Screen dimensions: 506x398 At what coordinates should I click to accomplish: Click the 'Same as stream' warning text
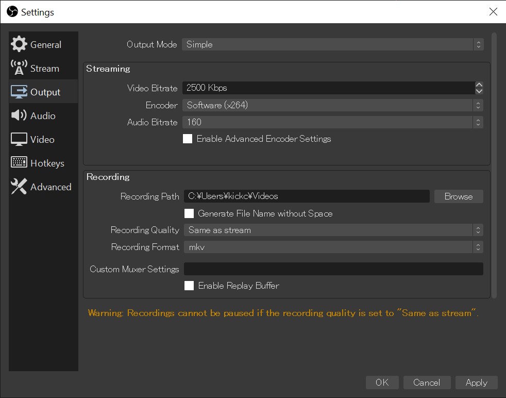pos(283,313)
